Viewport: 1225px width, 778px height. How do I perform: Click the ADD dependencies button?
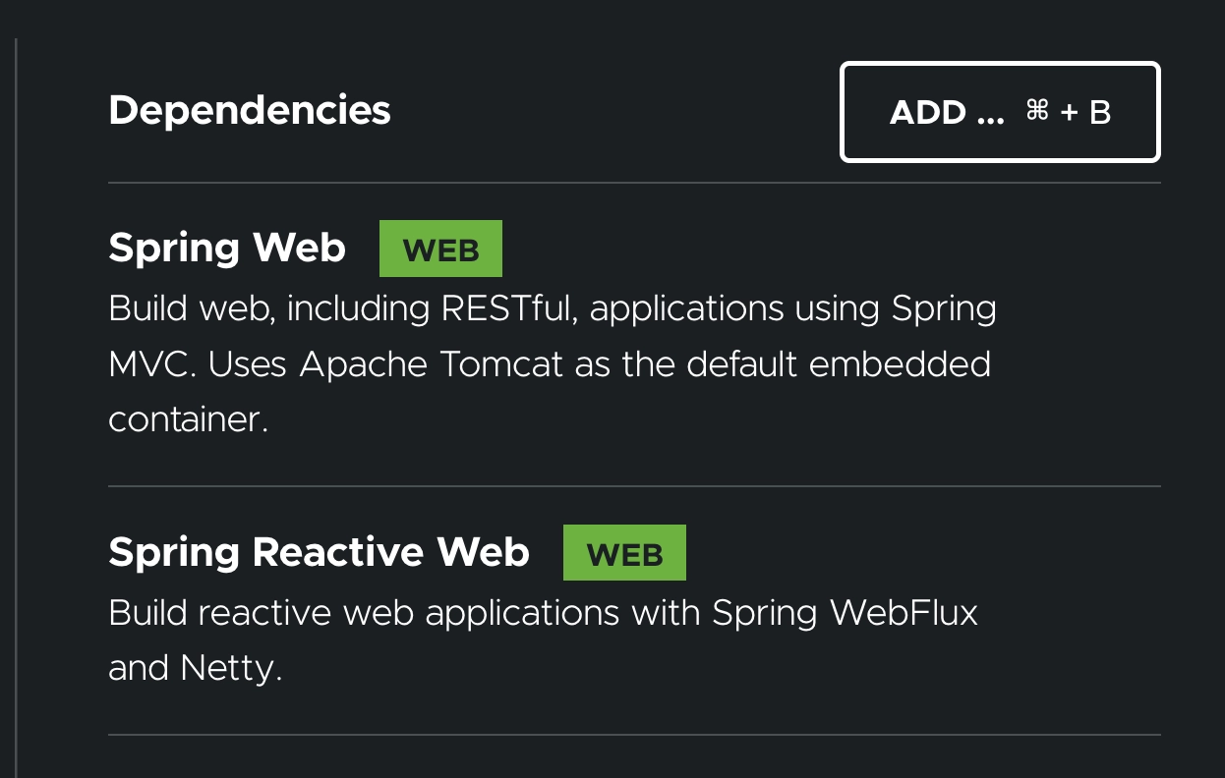point(1000,112)
